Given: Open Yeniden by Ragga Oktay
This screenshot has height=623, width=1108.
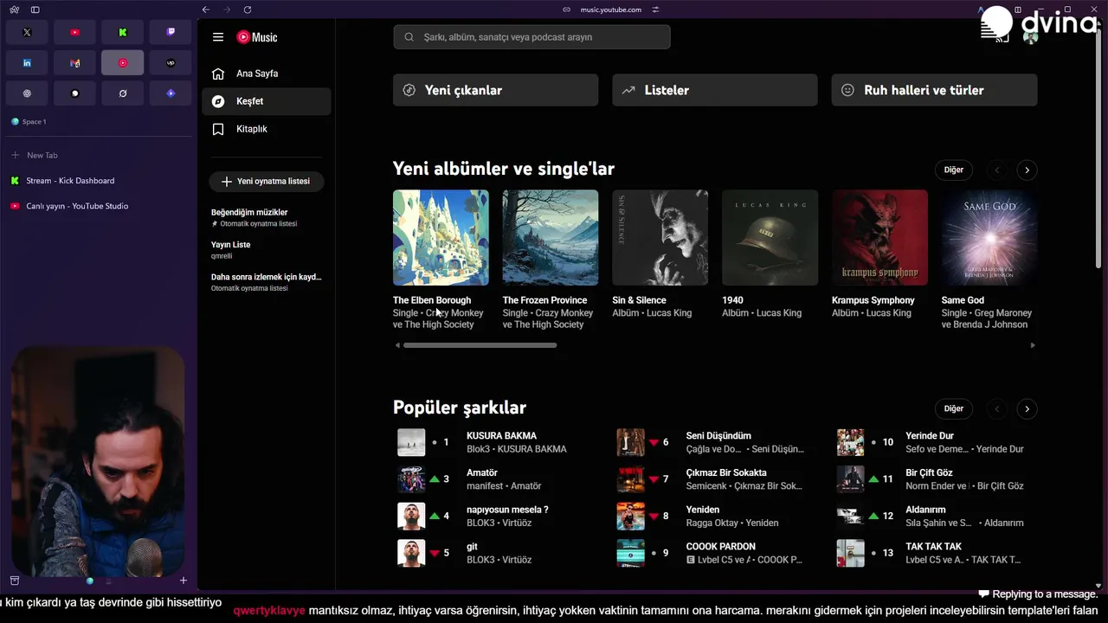Looking at the screenshot, I should point(703,510).
